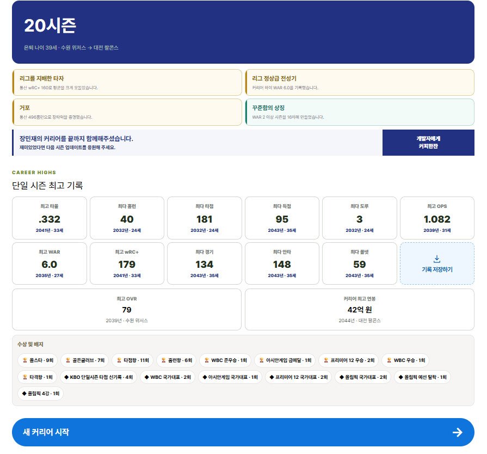Click the 은퇴 나이 39세 subtitle line

click(x=71, y=47)
